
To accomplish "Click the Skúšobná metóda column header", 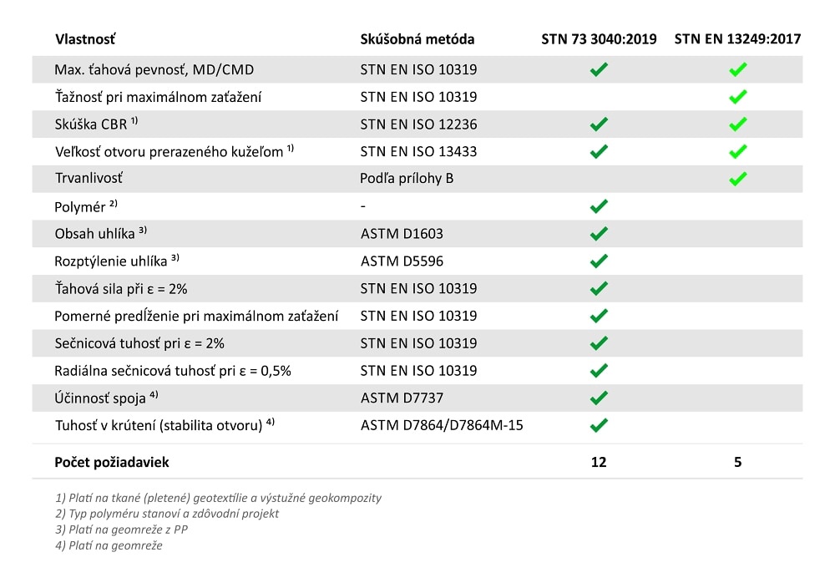I will 417,38.
